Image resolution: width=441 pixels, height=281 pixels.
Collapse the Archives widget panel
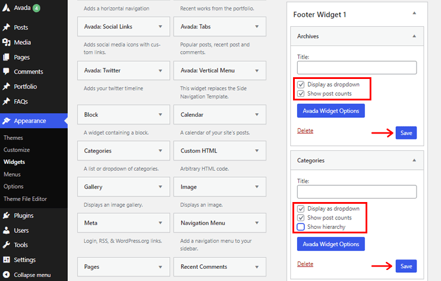click(x=414, y=36)
